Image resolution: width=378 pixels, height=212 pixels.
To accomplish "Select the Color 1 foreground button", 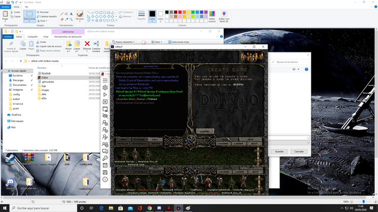I will pos(152,16).
